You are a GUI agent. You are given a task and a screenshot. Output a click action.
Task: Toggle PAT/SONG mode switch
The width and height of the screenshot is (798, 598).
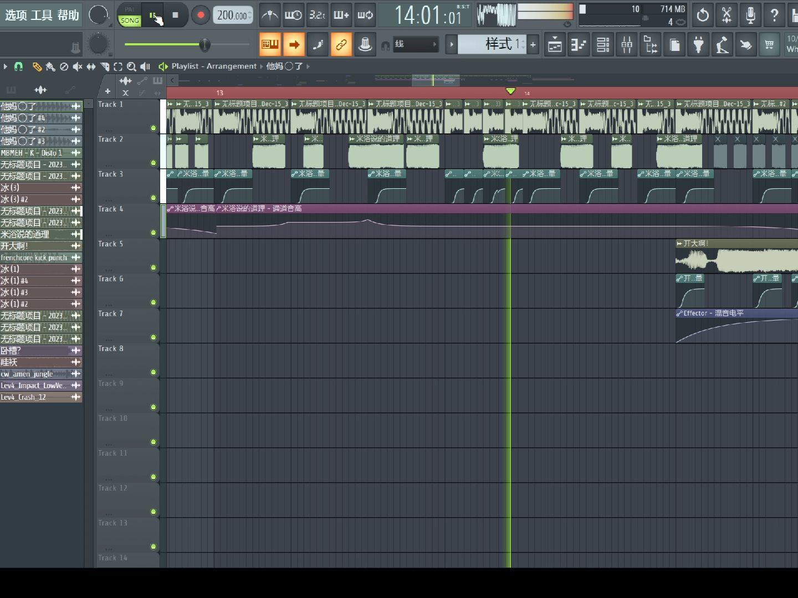130,15
